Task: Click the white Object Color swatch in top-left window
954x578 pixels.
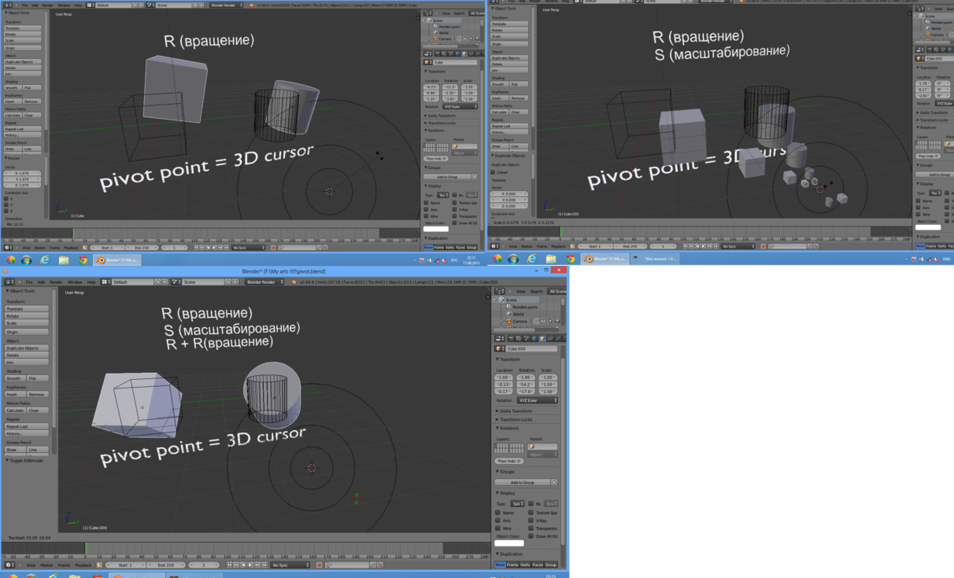Action: pyautogui.click(x=436, y=229)
